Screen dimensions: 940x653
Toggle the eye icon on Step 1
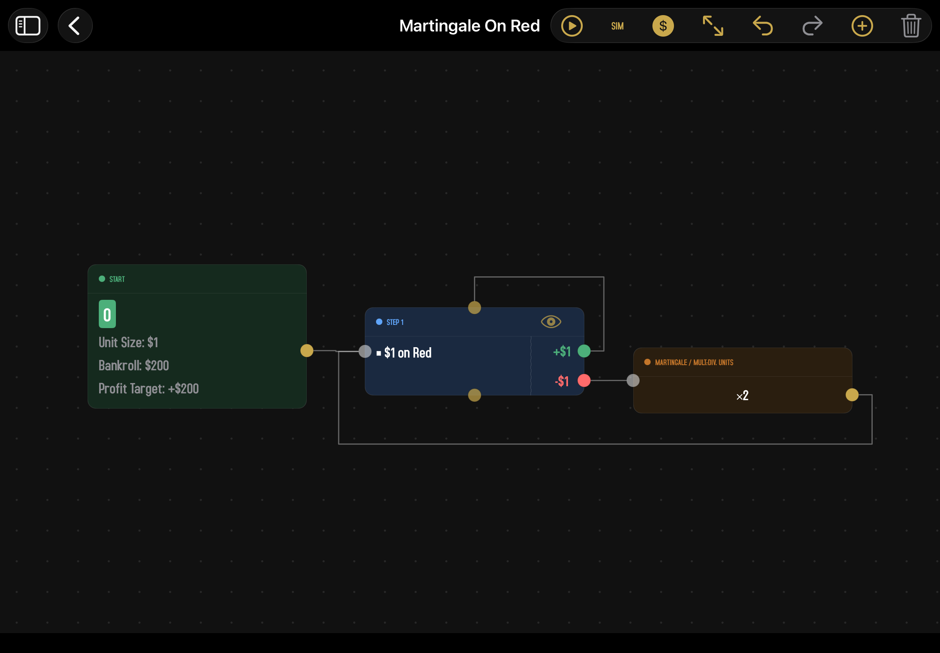point(551,322)
